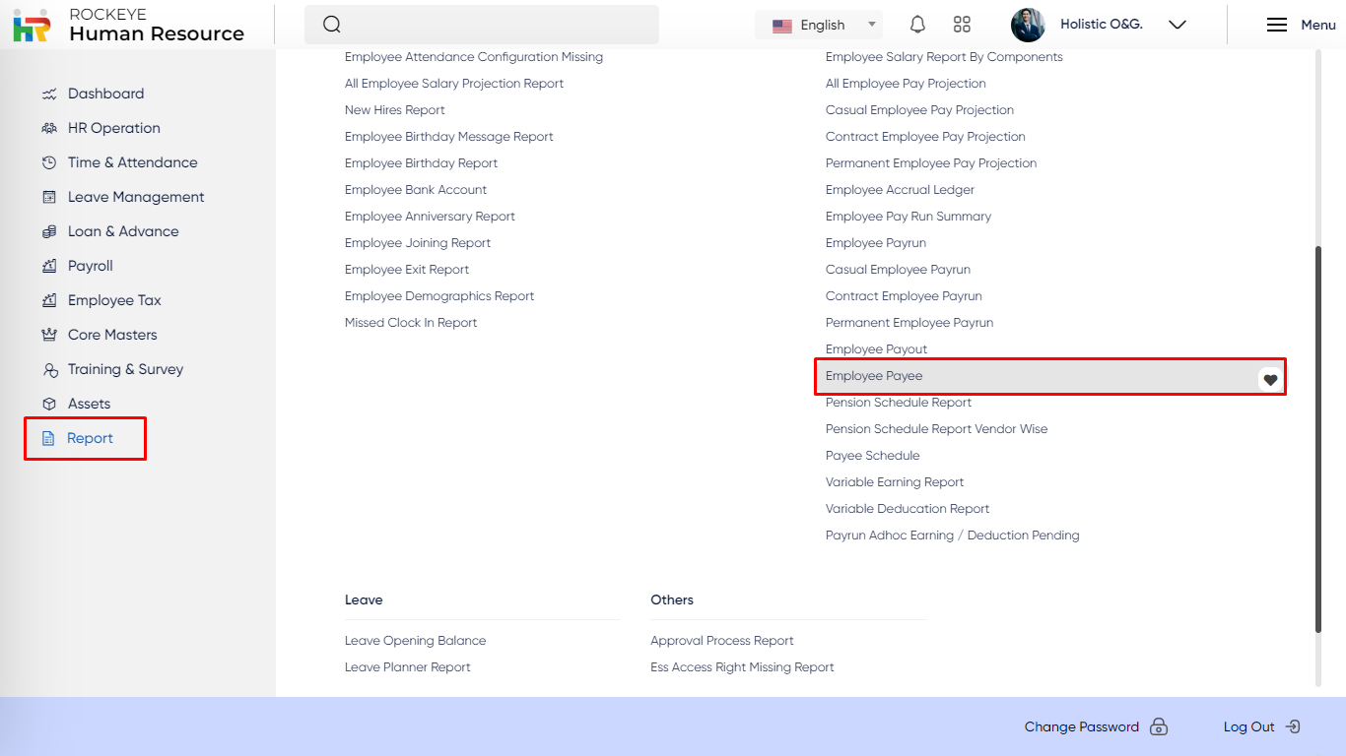Open All Employee Salary Projection Report

click(x=454, y=84)
